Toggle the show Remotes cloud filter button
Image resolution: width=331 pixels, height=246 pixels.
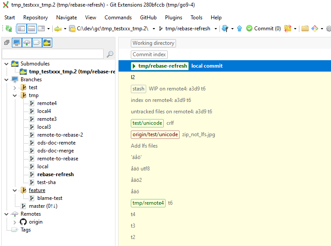click(27, 43)
